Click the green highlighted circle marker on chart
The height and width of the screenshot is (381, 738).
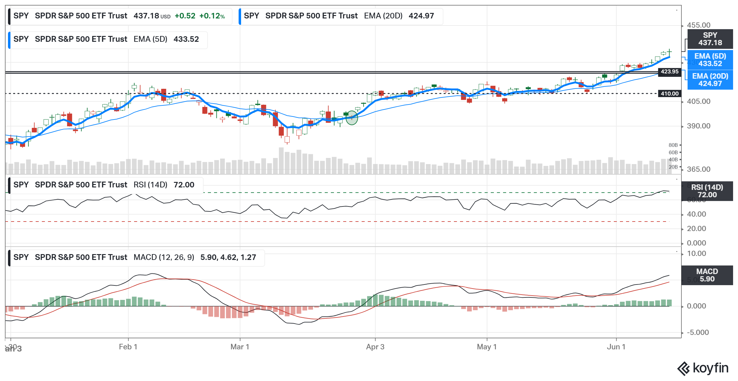tap(351, 118)
